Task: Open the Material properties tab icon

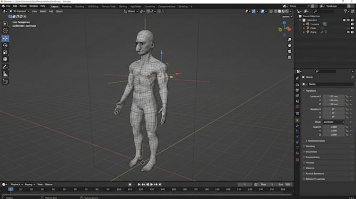Action: click(297, 153)
